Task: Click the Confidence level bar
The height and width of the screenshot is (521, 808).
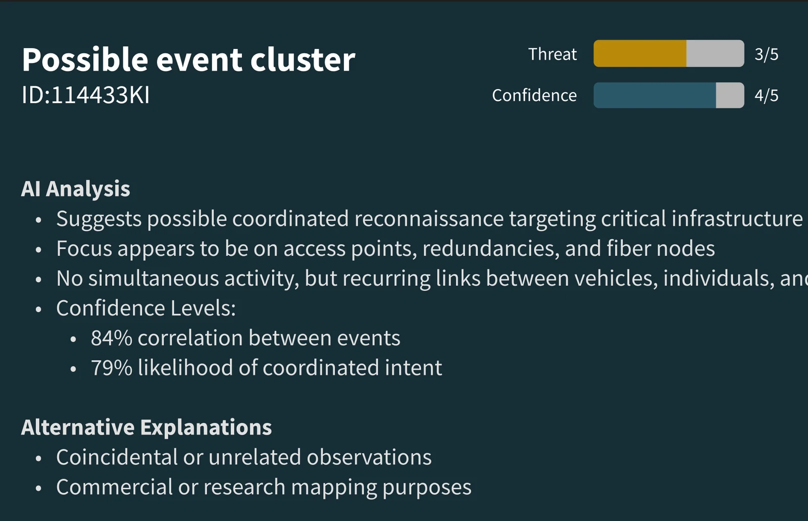Action: pos(669,95)
